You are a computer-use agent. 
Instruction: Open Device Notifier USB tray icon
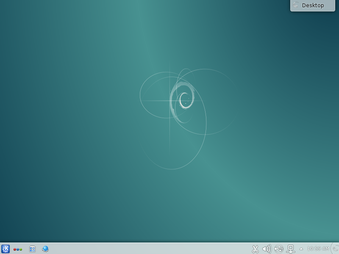[278, 249]
